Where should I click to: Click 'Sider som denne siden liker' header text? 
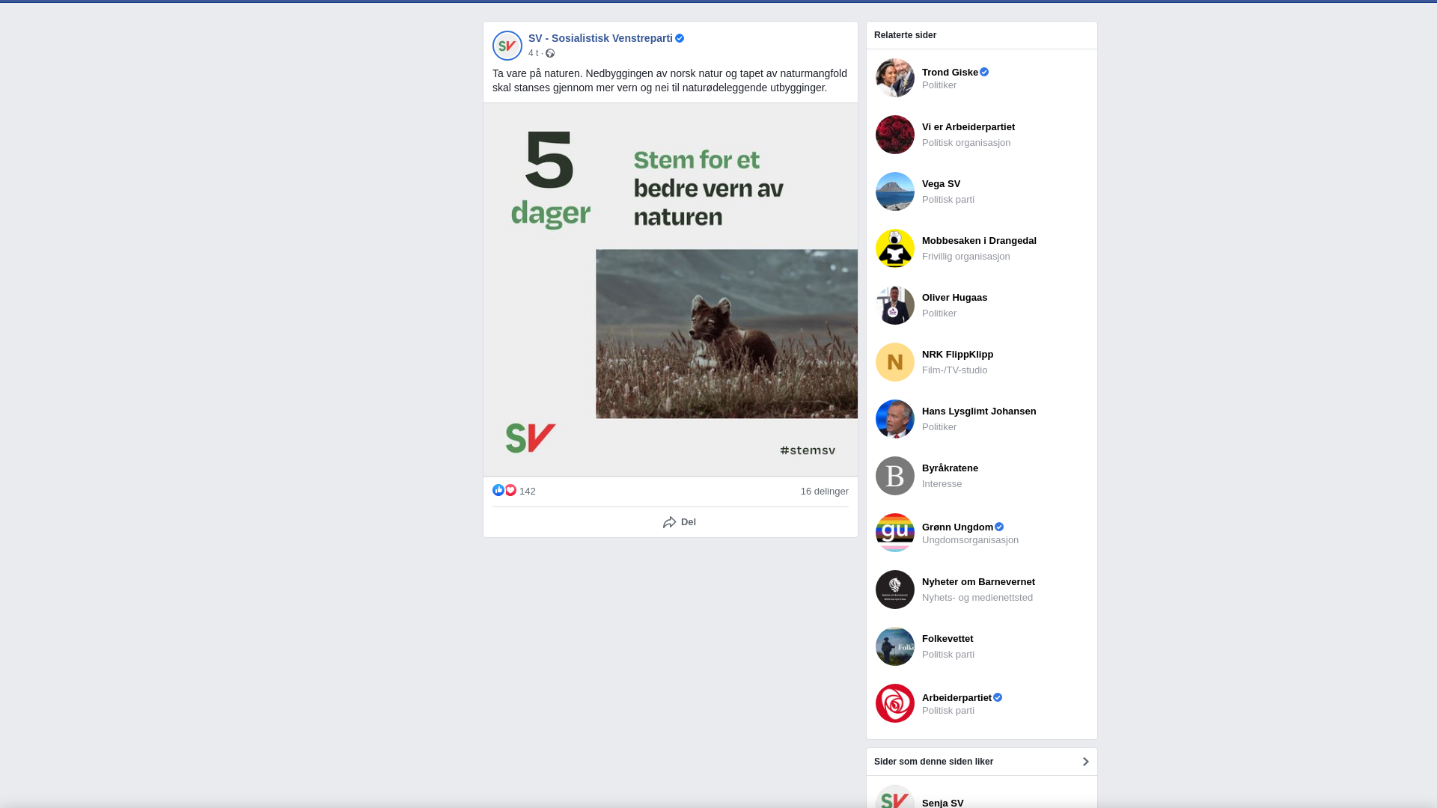(x=933, y=762)
